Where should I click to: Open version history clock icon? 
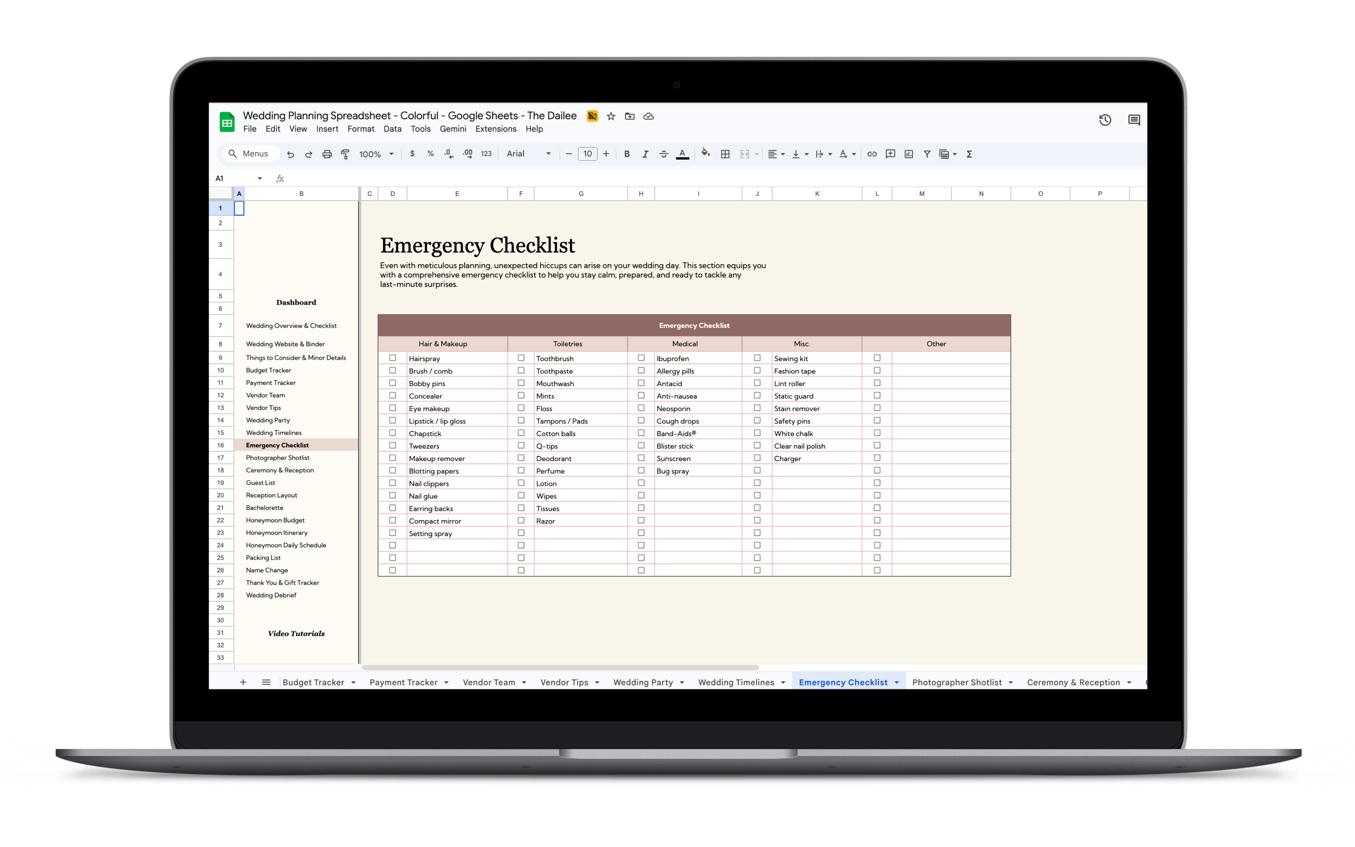(1105, 120)
